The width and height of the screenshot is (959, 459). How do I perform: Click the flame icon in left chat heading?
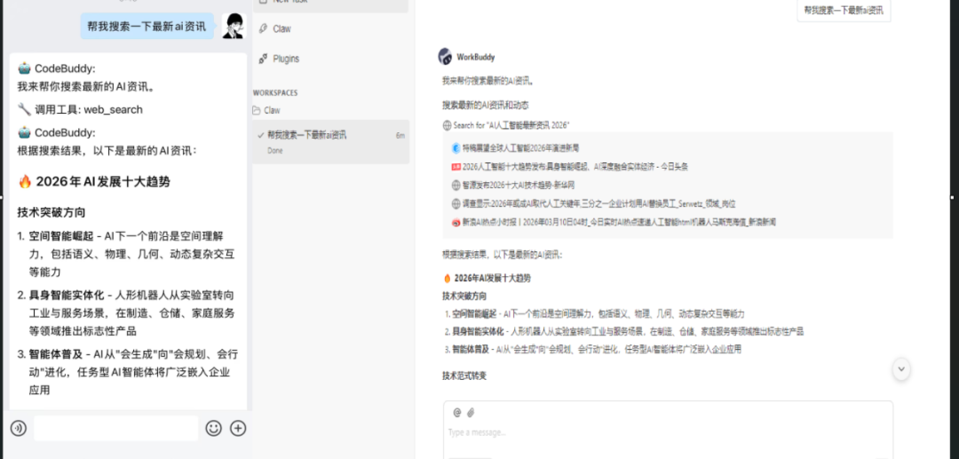click(x=25, y=181)
